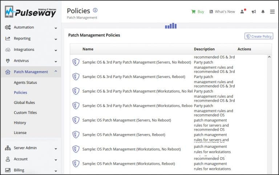Expand the Antivirus chevron
Image resolution: width=279 pixels, height=175 pixels.
[x=56, y=61]
